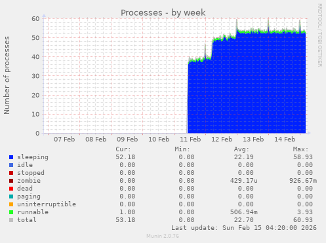Click the 'Max:' column header

pyautogui.click(x=300, y=149)
